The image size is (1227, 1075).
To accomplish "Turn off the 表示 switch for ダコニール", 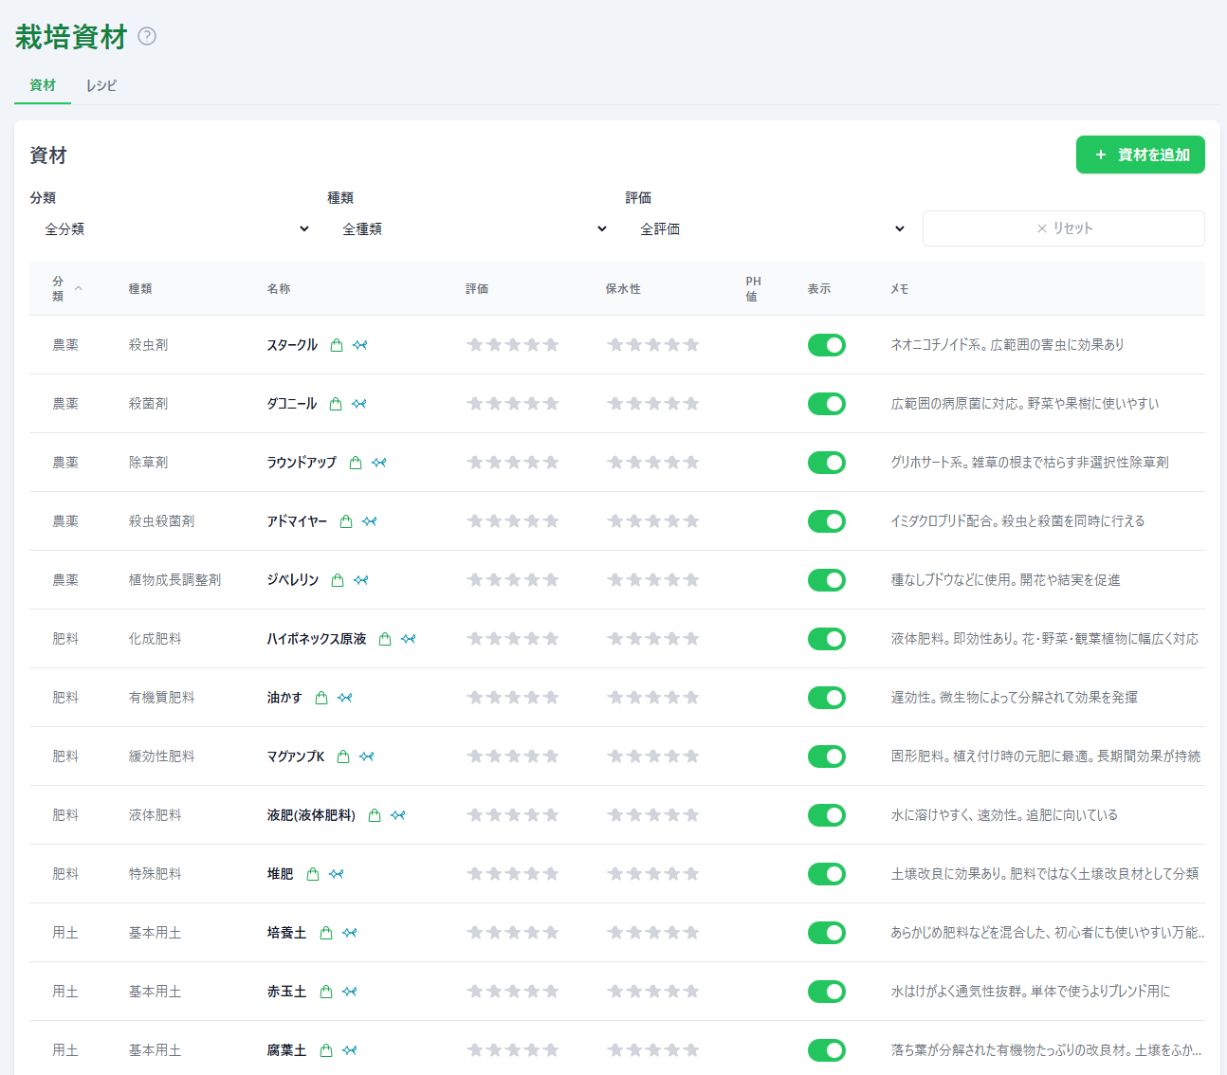I will 827,404.
